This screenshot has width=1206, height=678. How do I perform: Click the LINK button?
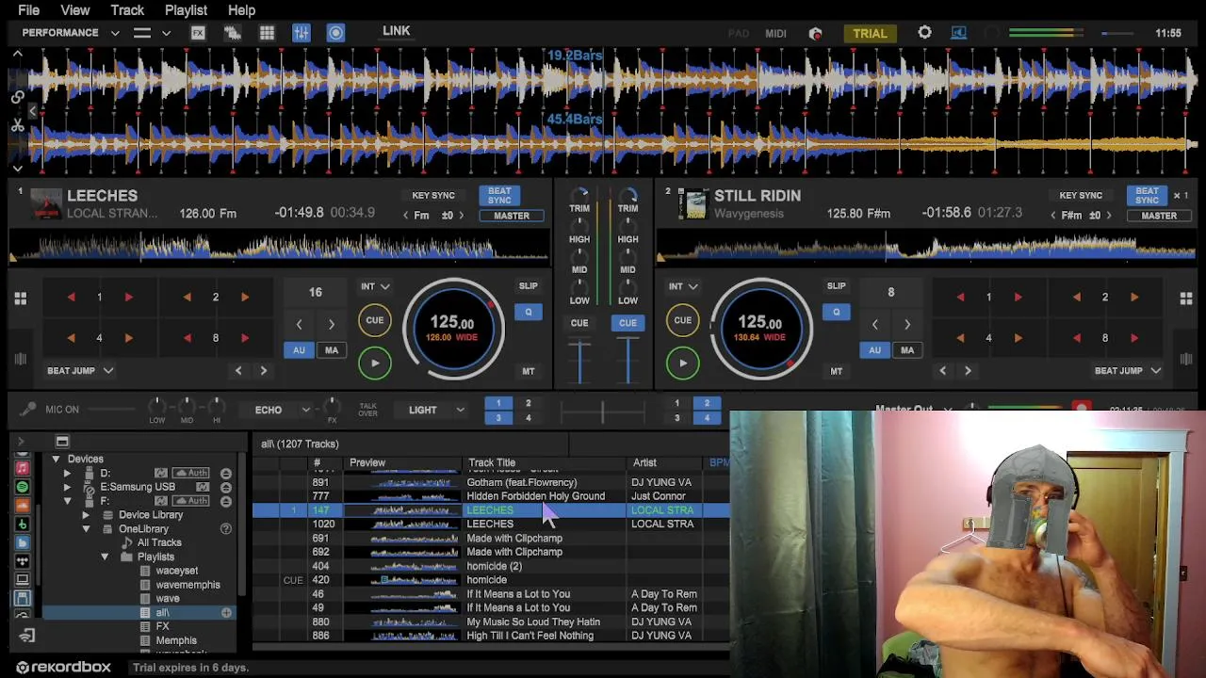[x=396, y=31]
